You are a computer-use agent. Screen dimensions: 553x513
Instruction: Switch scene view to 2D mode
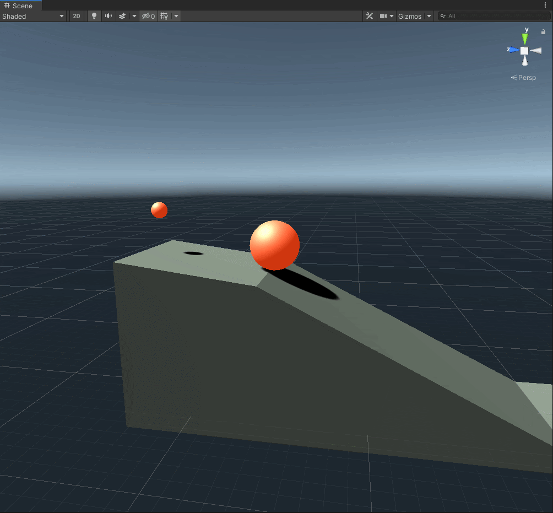[x=77, y=16]
